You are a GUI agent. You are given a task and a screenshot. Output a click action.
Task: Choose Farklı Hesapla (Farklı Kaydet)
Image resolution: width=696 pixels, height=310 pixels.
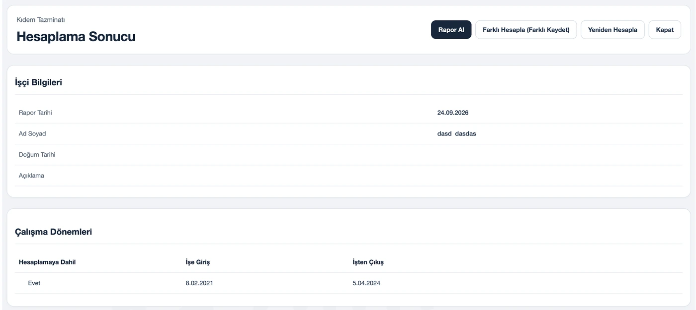click(x=526, y=30)
